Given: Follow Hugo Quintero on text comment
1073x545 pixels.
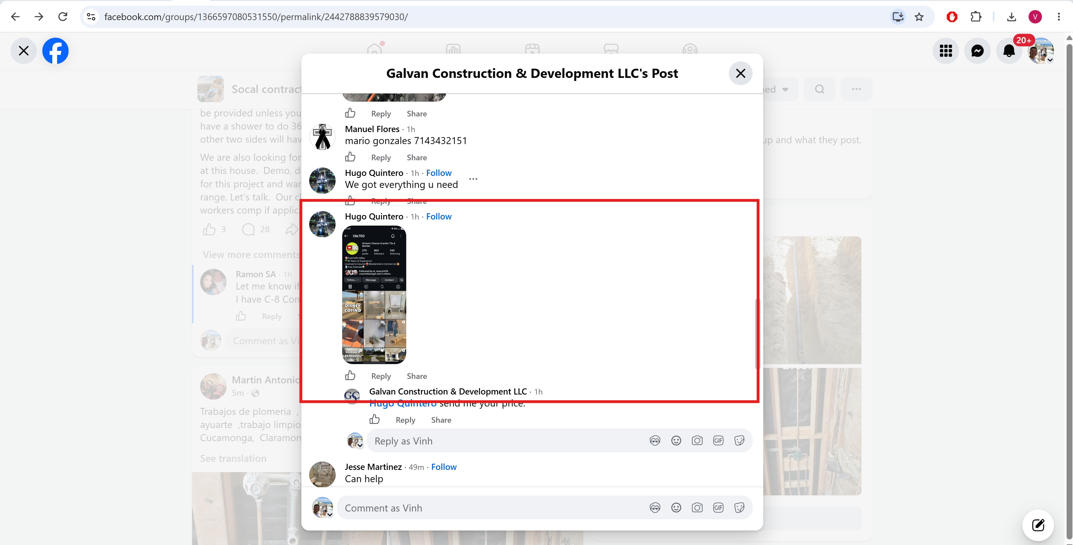Looking at the screenshot, I should point(439,173).
